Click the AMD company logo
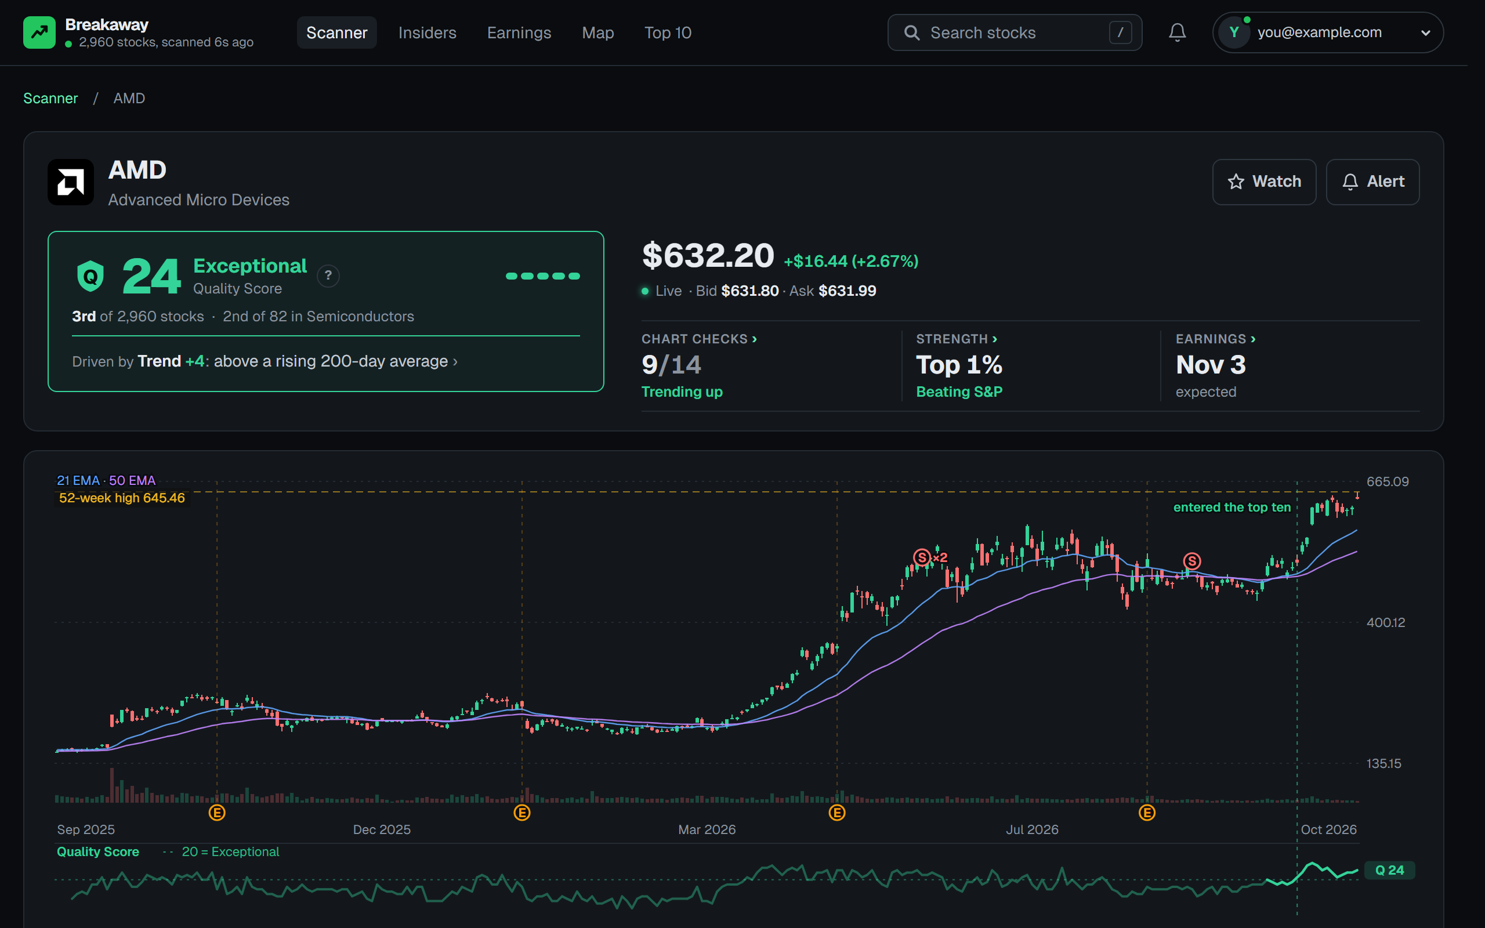The width and height of the screenshot is (1485, 928). 71,182
